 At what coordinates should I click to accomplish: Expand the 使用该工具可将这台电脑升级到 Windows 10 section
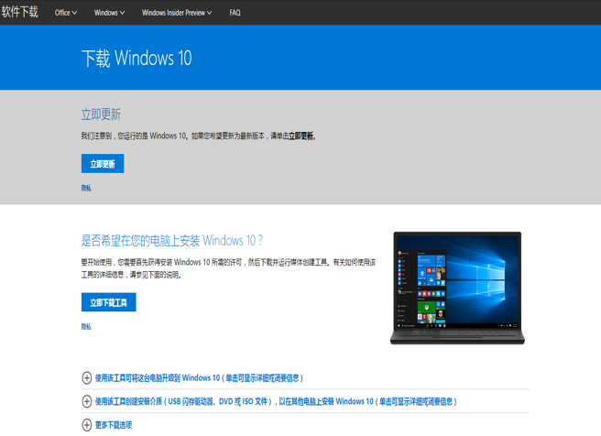coord(199,377)
